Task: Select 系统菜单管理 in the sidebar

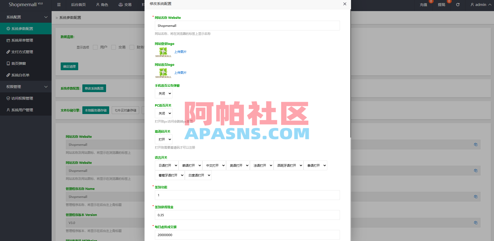Action: 22,40
